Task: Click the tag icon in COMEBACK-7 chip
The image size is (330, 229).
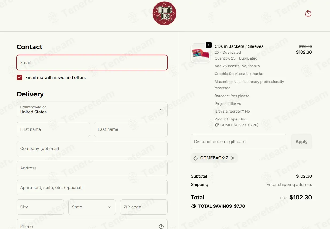Action: pos(196,158)
